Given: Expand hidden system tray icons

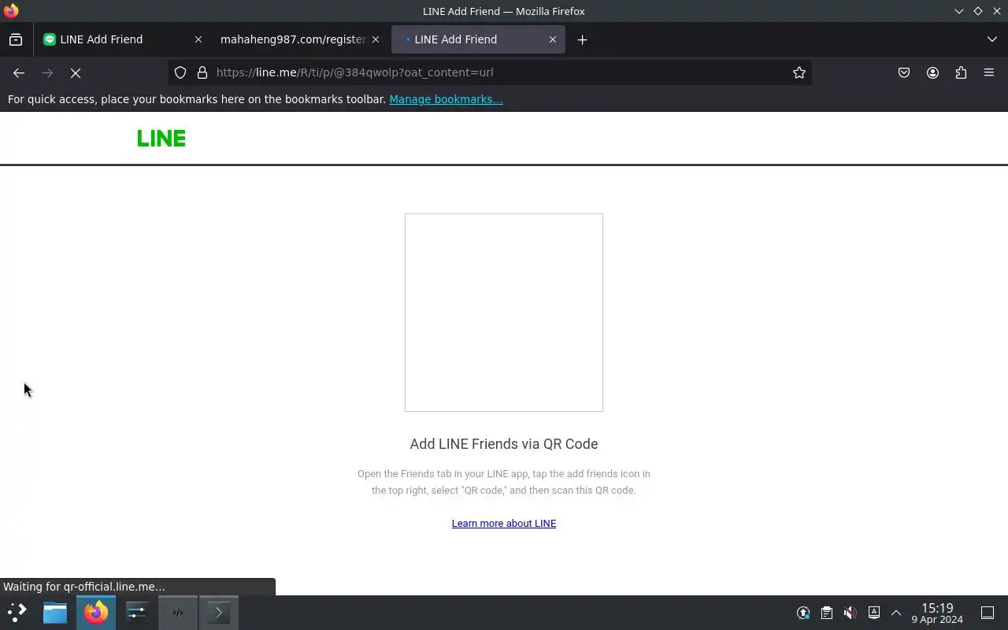Looking at the screenshot, I should tap(896, 613).
